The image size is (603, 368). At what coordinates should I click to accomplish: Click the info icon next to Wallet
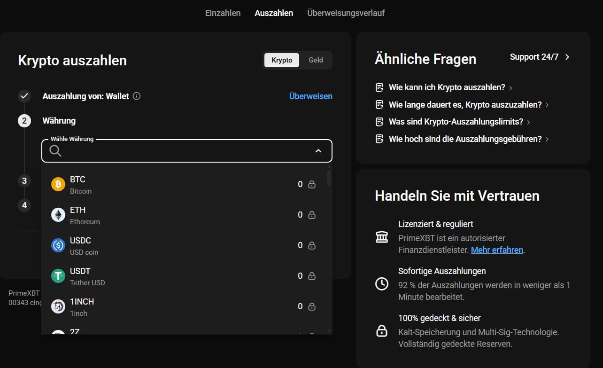137,96
